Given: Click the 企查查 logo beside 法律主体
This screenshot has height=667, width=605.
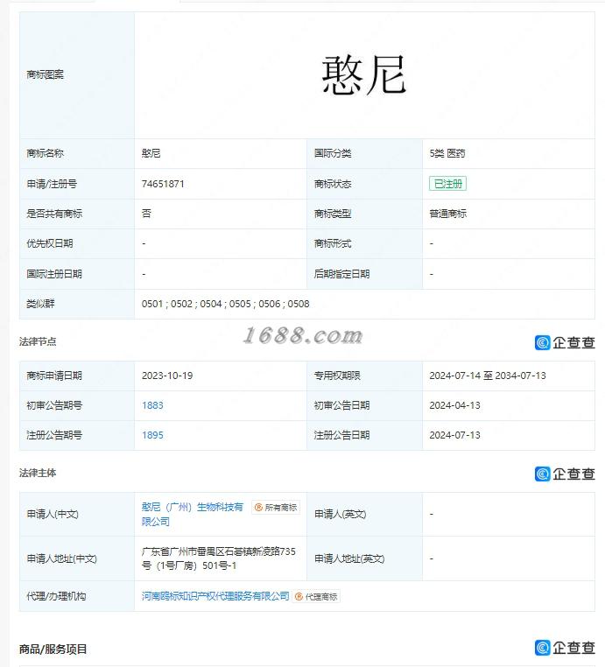Looking at the screenshot, I should (565, 474).
